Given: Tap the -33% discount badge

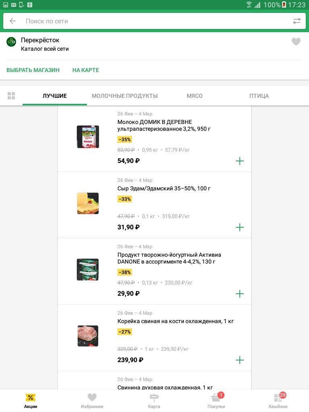Looking at the screenshot, I should click(x=125, y=199).
